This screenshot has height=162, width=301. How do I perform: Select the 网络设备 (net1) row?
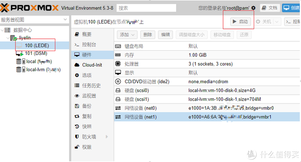(x=207, y=117)
